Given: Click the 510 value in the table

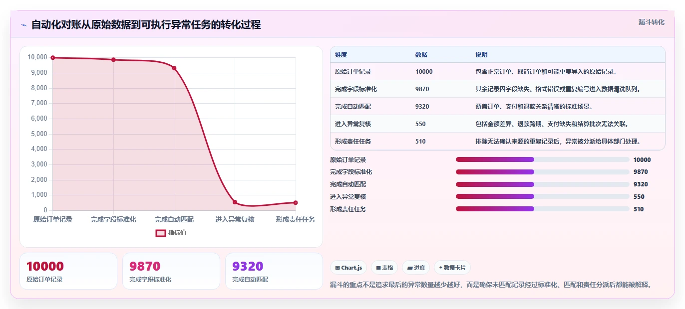Looking at the screenshot, I should point(421,142).
